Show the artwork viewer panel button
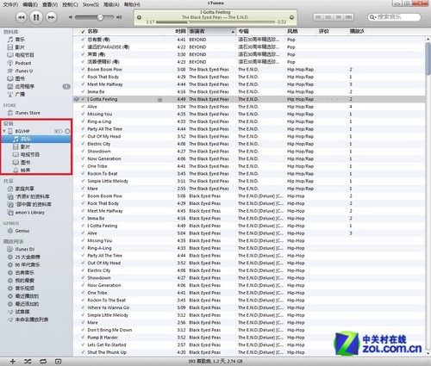Image resolution: width=431 pixels, height=366 pixels. pyautogui.click(x=59, y=362)
